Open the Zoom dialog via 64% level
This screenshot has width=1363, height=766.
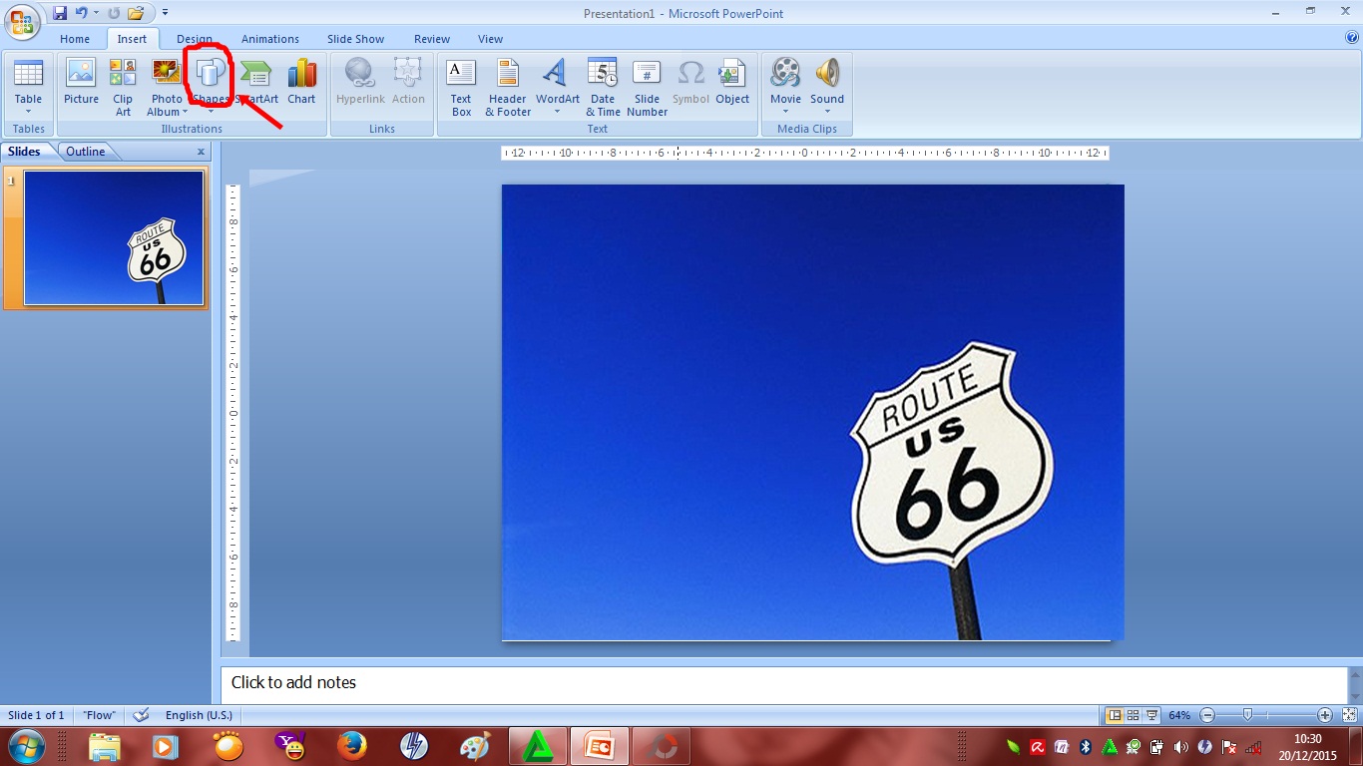coord(1179,715)
